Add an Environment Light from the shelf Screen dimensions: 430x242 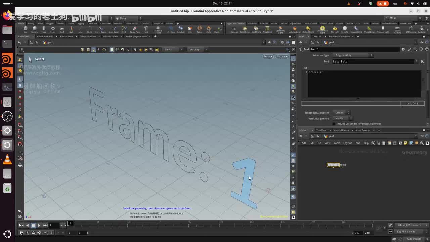322,30
